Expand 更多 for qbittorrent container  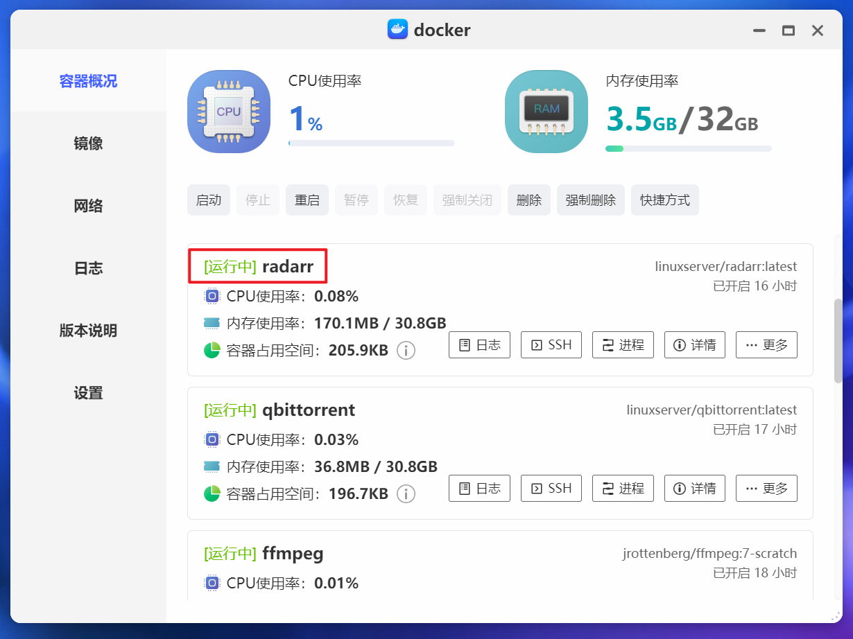tap(766, 488)
